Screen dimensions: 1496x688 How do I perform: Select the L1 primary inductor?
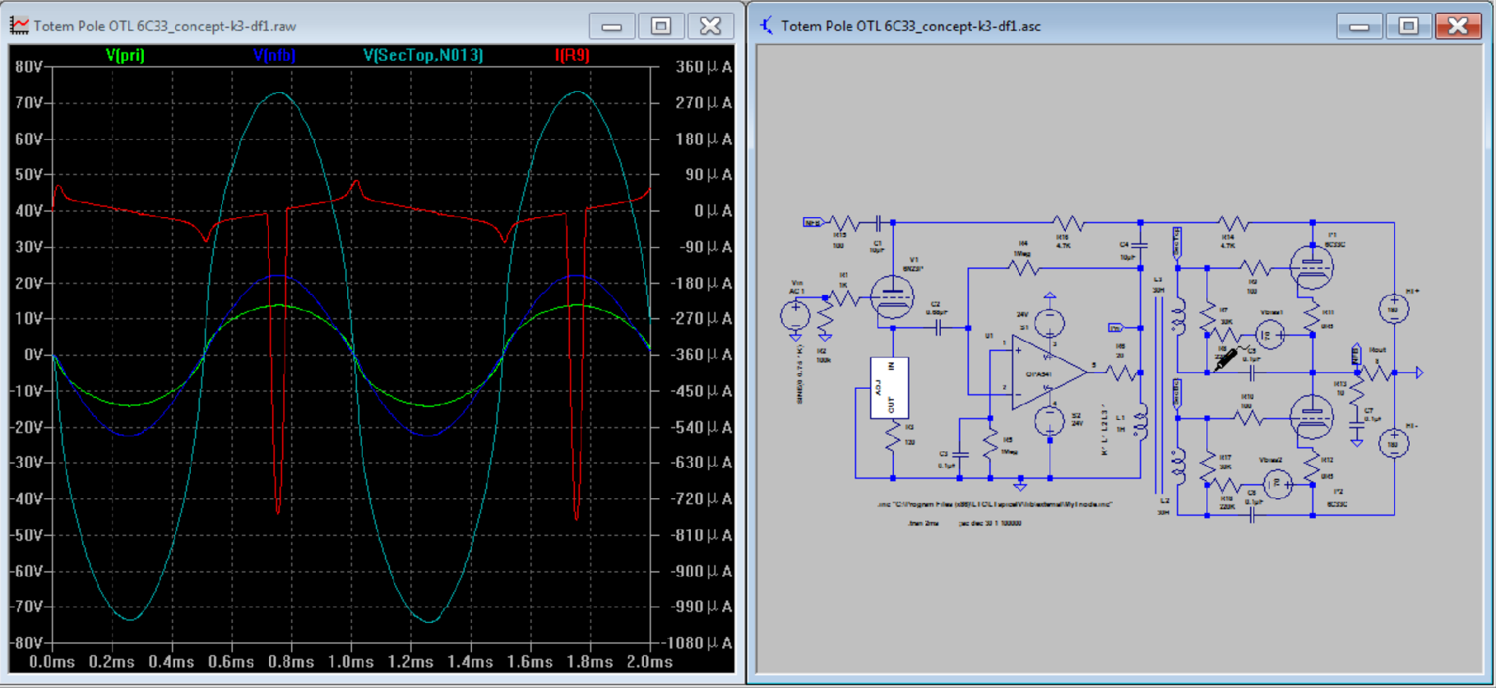coord(1142,421)
